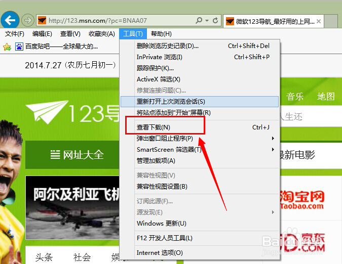This screenshot has width=342, height=264.
Task: Open the 编辑(E) menu
Action: 42,34
